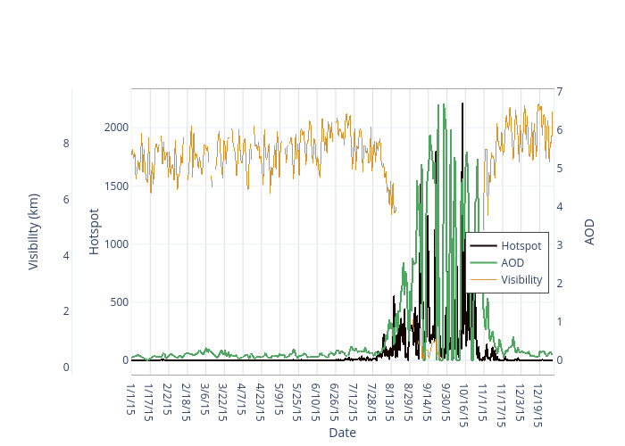This screenshot has width=625, height=446.
Task: Click the 2000 tick on Hotspot axis
Action: pos(116,128)
